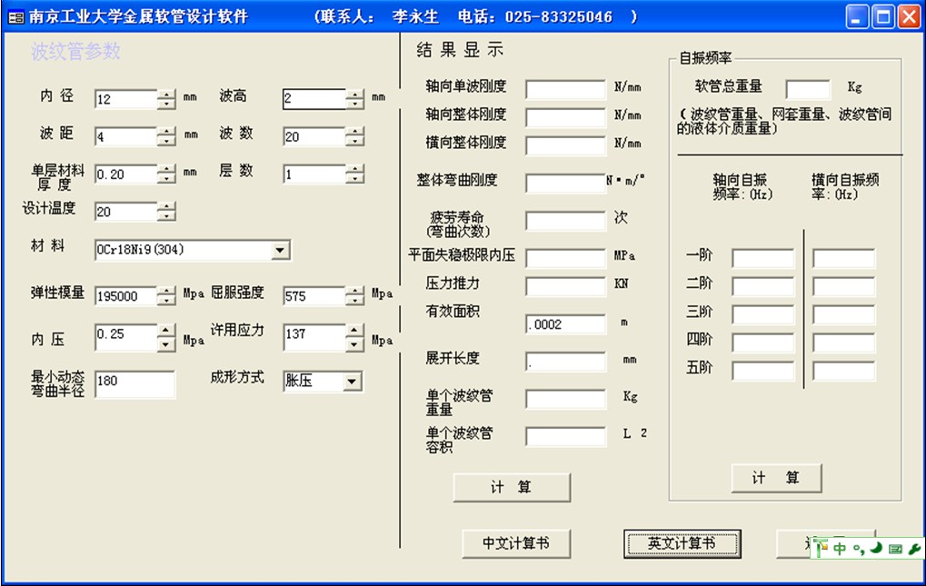Image resolution: width=926 pixels, height=586 pixels.
Task: Click the 内压 internal pressure field
Action: click(125, 338)
